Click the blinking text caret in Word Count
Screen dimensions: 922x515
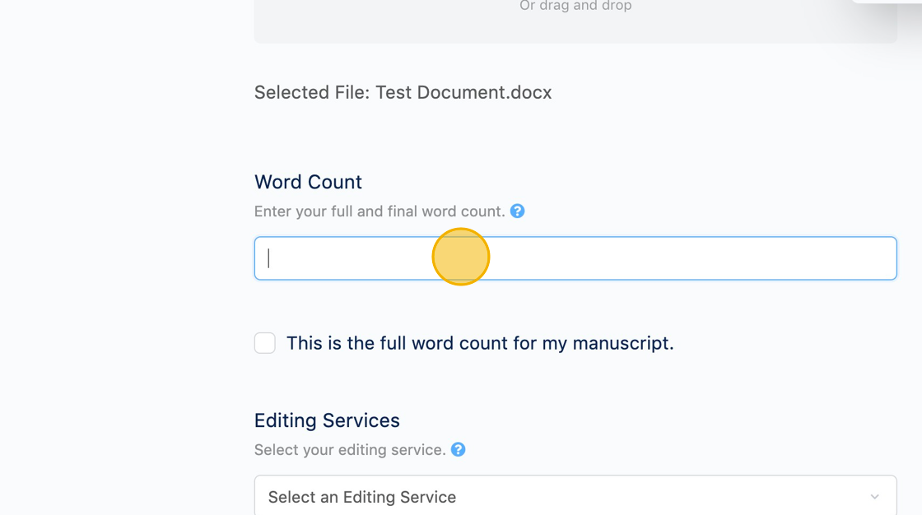[x=268, y=258]
